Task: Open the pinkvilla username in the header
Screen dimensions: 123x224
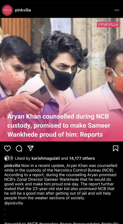Action: pyautogui.click(x=23, y=10)
